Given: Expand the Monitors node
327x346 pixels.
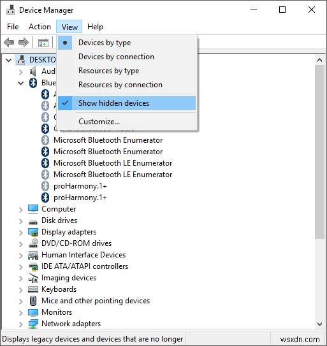Looking at the screenshot, I should coord(21,313).
